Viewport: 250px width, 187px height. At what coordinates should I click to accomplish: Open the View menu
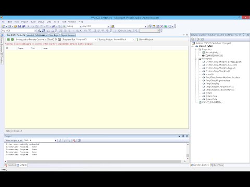(x=16, y=22)
